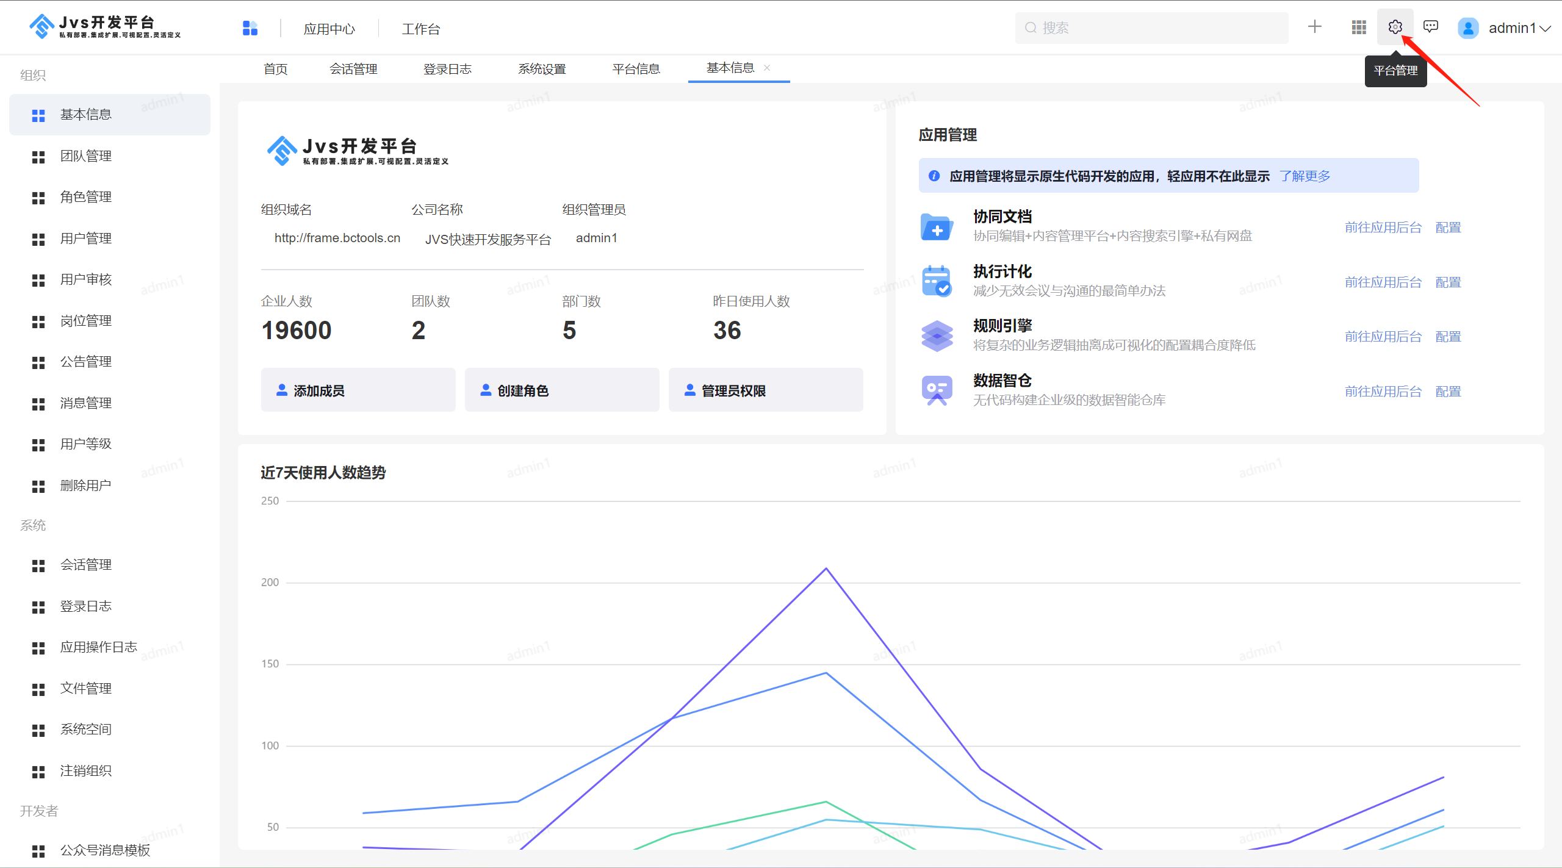This screenshot has height=868, width=1562.
Task: Close the 基本信息 tab
Action: (x=767, y=68)
